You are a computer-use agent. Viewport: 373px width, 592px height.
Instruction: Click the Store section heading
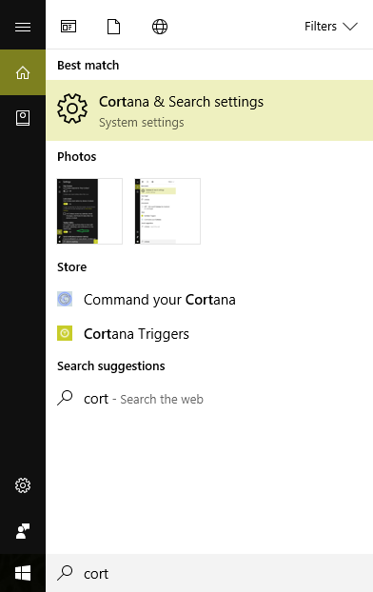(71, 266)
